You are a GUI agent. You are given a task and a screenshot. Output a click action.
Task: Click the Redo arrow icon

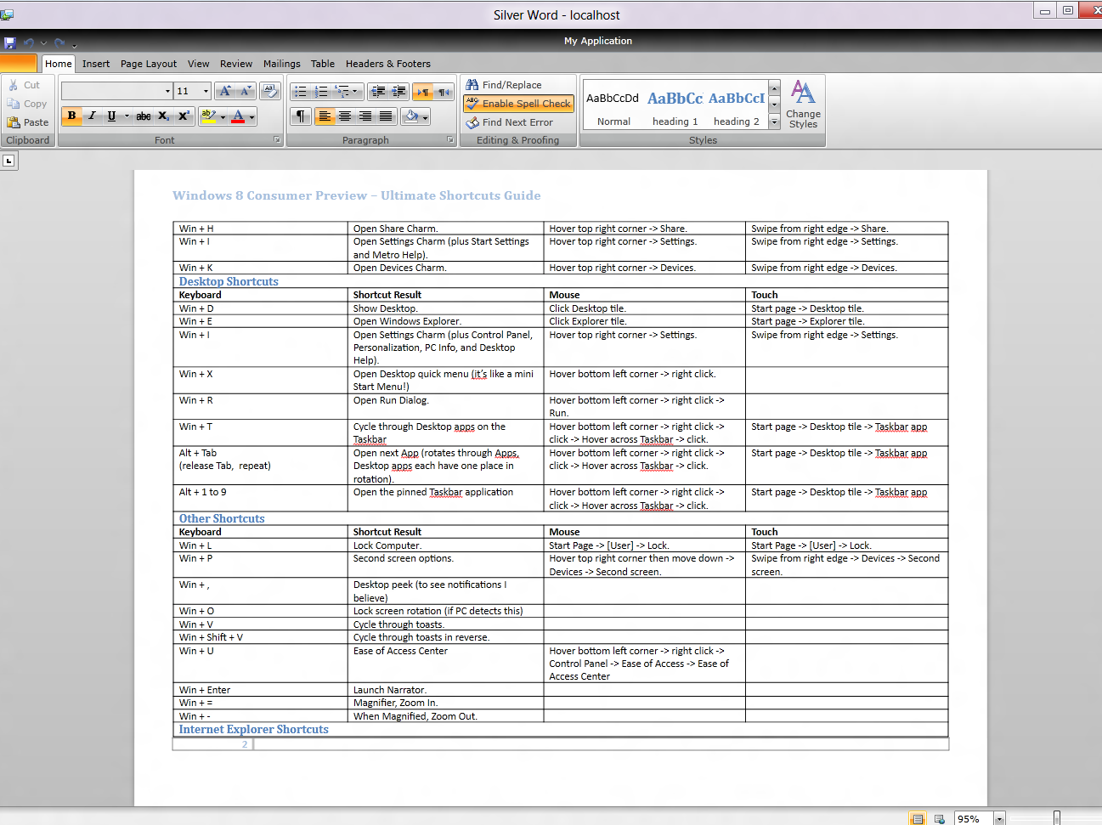tap(59, 42)
